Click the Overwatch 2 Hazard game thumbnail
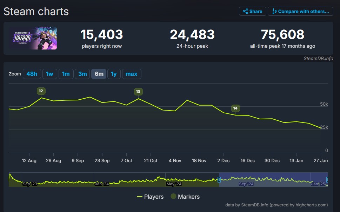The height and width of the screenshot is (212, 340). click(33, 38)
